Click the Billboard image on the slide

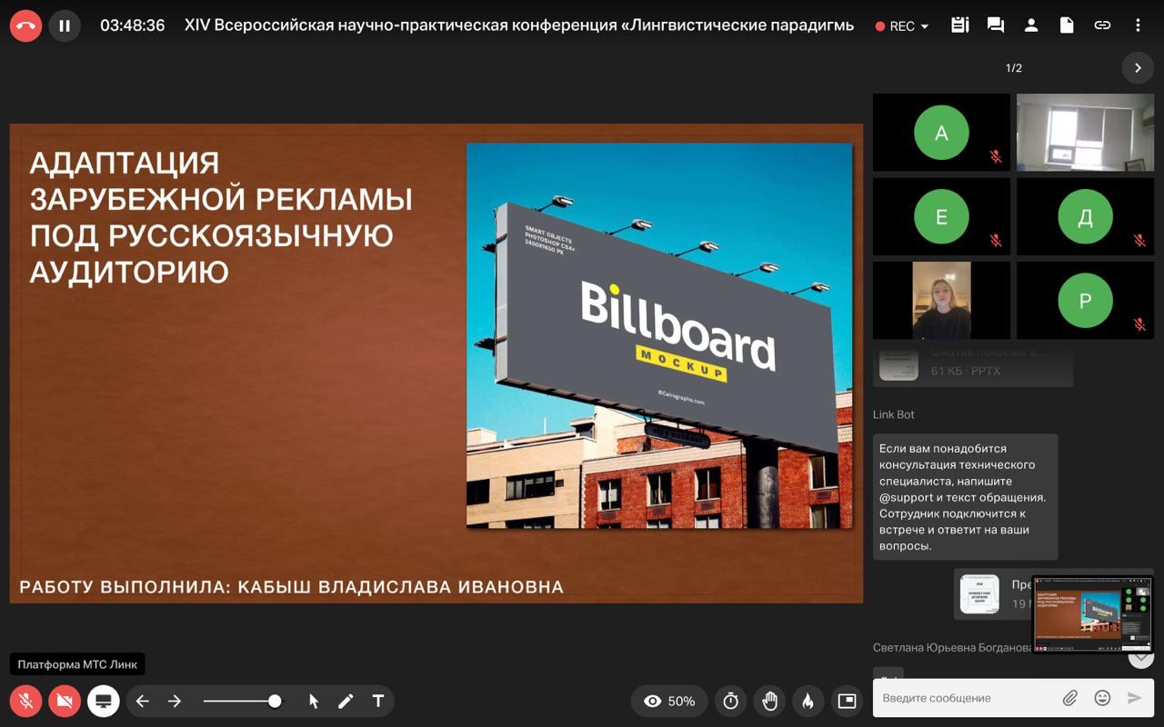coord(659,335)
